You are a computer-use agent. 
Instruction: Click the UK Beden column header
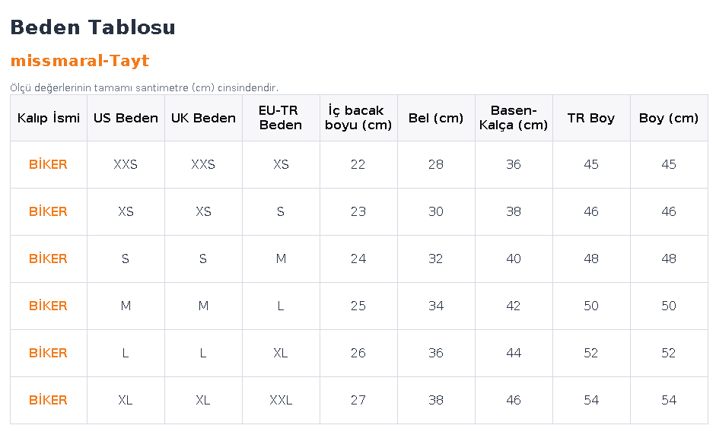click(204, 118)
